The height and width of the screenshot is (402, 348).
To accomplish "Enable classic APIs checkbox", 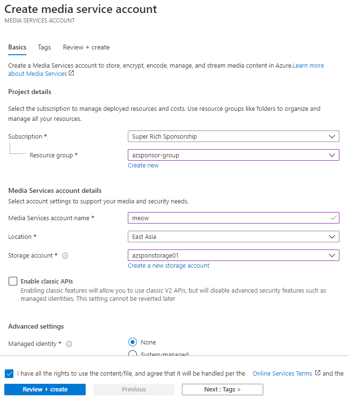I will pyautogui.click(x=13, y=282).
